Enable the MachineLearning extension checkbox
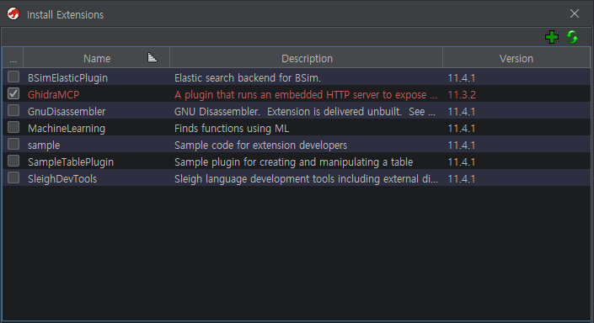Image resolution: width=594 pixels, height=323 pixels. pyautogui.click(x=13, y=127)
